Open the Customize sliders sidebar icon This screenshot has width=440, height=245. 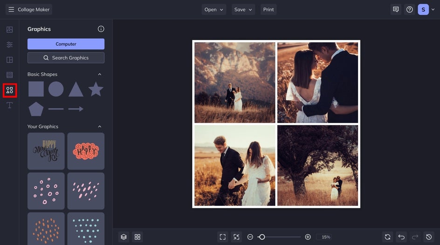pyautogui.click(x=9, y=45)
